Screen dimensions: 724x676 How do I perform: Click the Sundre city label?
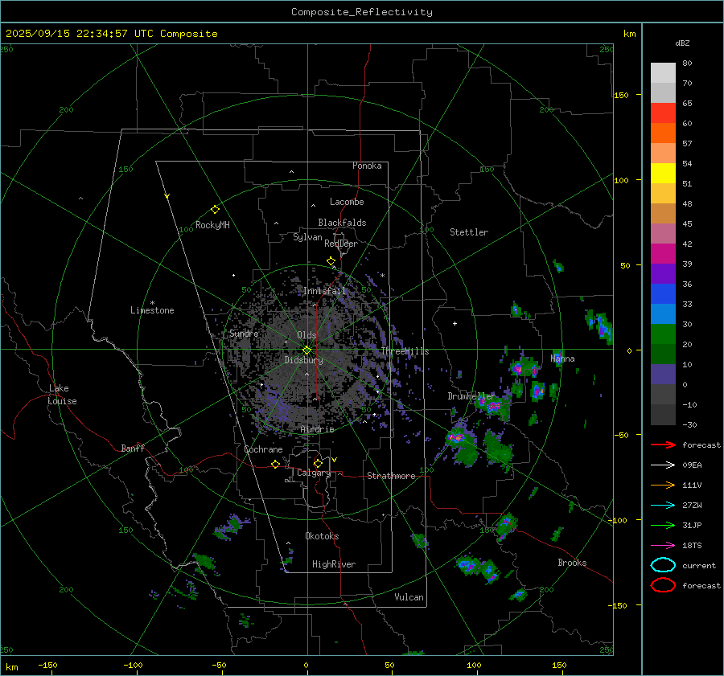tap(244, 333)
